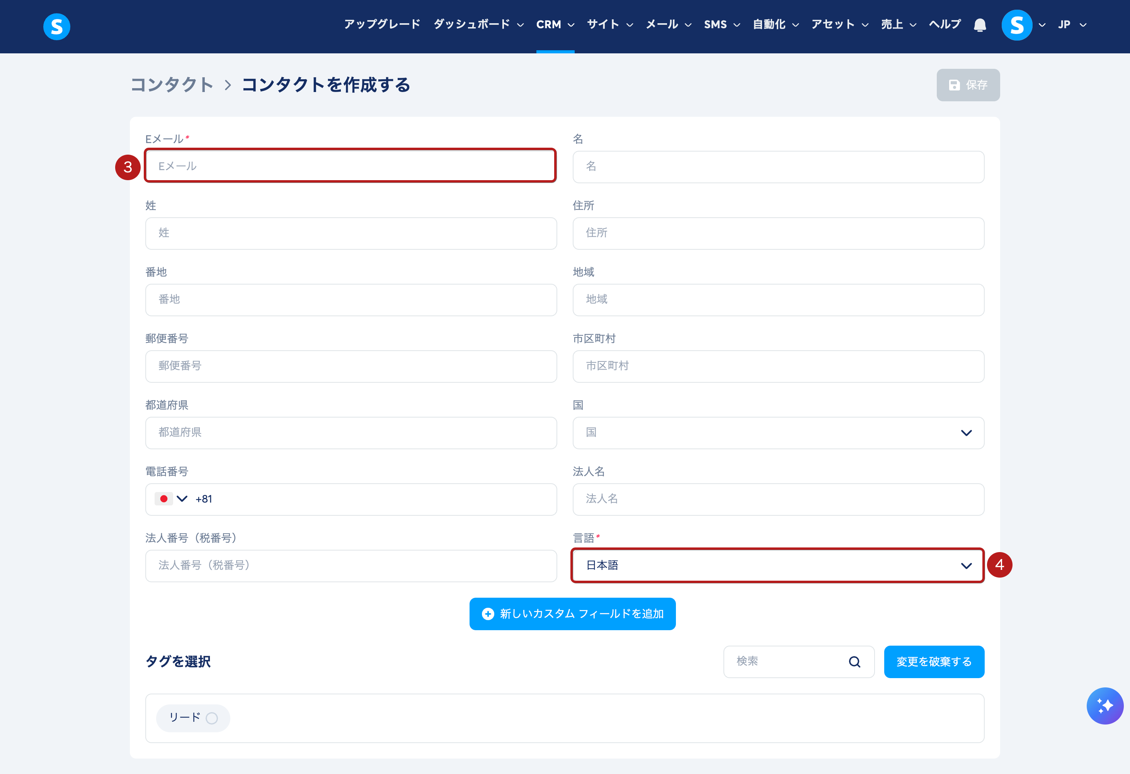Viewport: 1130px width, 774px height.
Task: Click the plus icon to add custom field
Action: 488,614
